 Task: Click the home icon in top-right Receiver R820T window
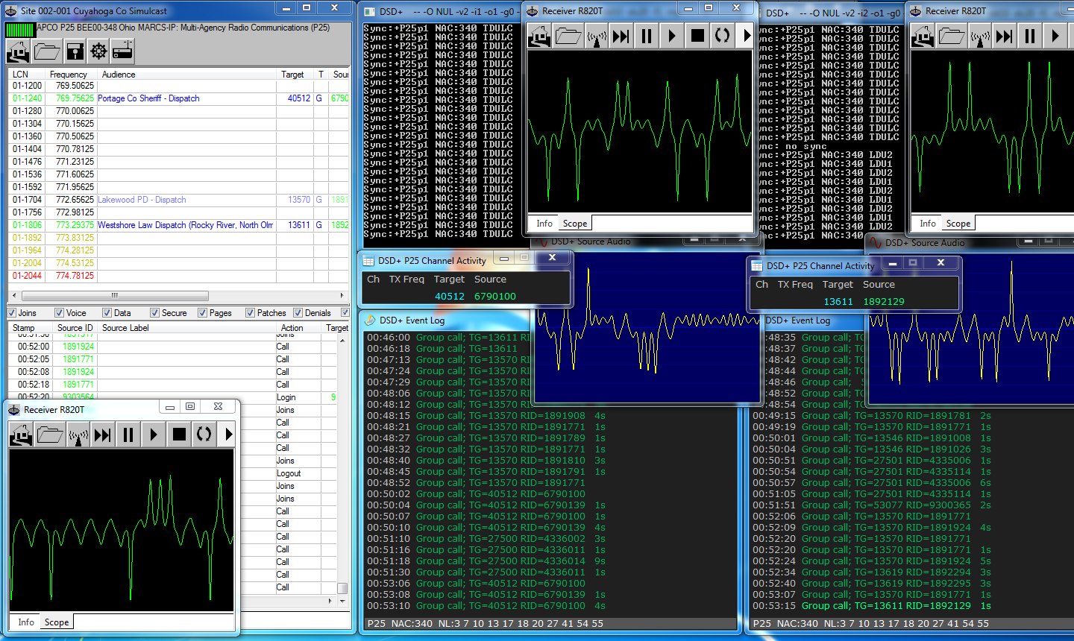923,36
